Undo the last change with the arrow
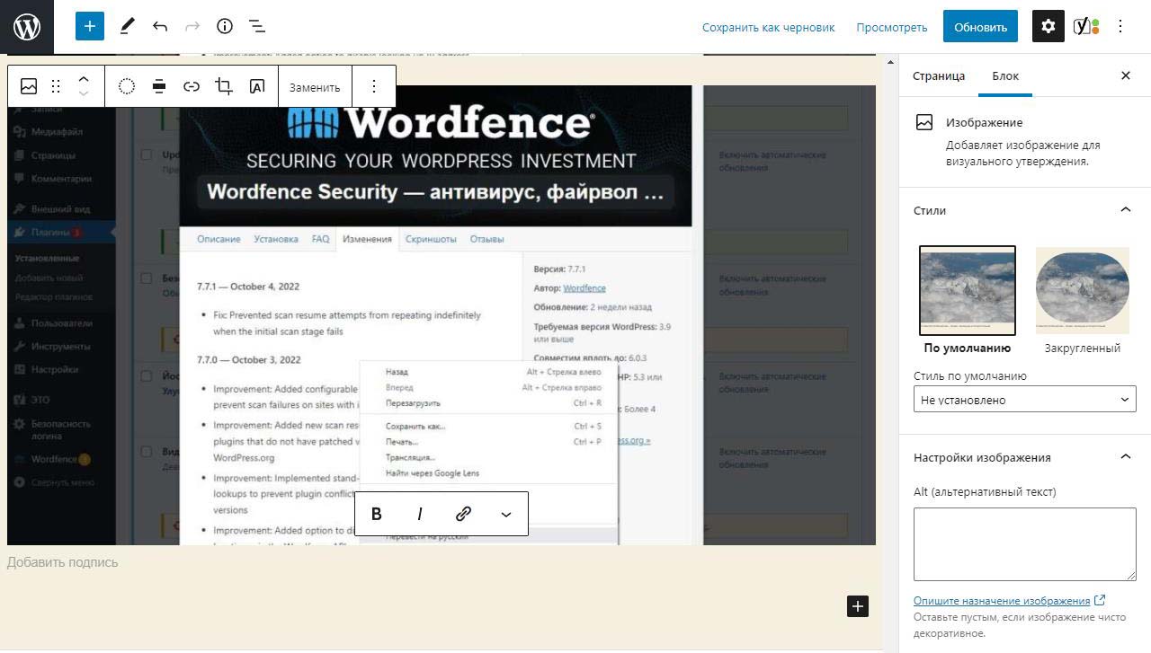This screenshot has width=1151, height=653. point(160,27)
